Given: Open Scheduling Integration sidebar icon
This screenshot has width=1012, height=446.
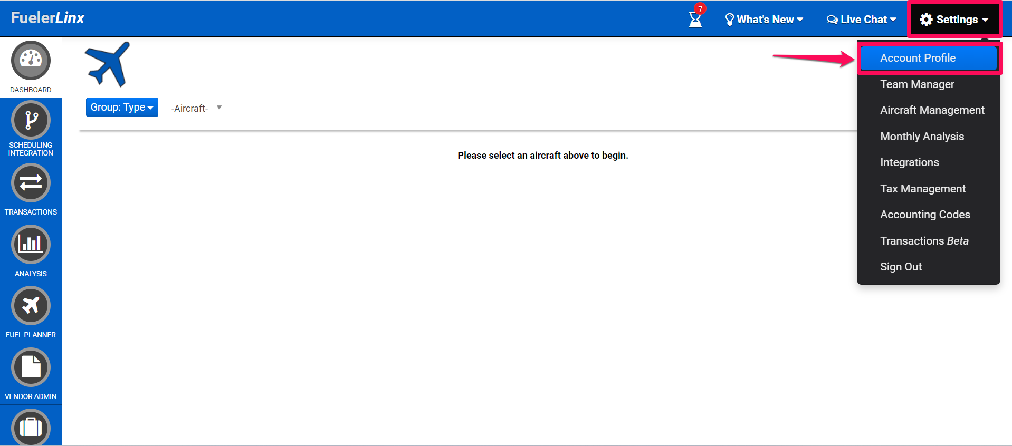Looking at the screenshot, I should click(x=31, y=120).
